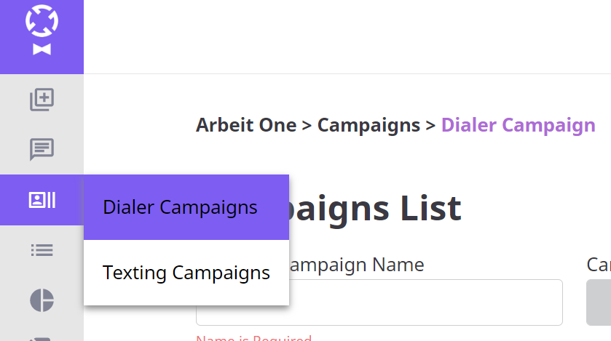Click the cut-off 'Ca' label at right
This screenshot has height=341, width=611.
coord(599,265)
